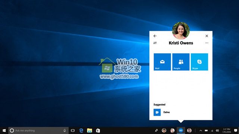
Task: Select the KO pinned contact on taskbar
Action: [181, 131]
